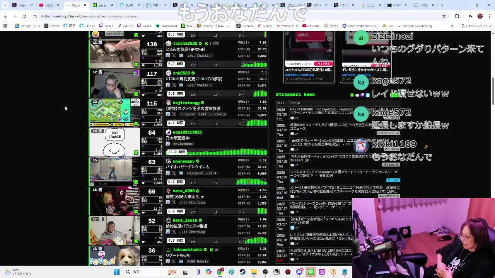This screenshot has width=495, height=278.
Task: Click the rank 12 chart icon
Action: pos(101,72)
